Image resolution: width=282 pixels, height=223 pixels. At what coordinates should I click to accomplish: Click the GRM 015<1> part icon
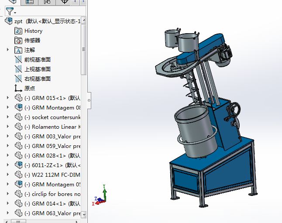(18, 98)
